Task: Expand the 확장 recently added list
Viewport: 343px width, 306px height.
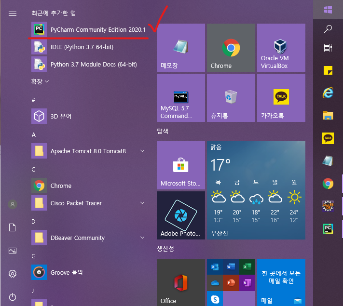Action: 40,81
